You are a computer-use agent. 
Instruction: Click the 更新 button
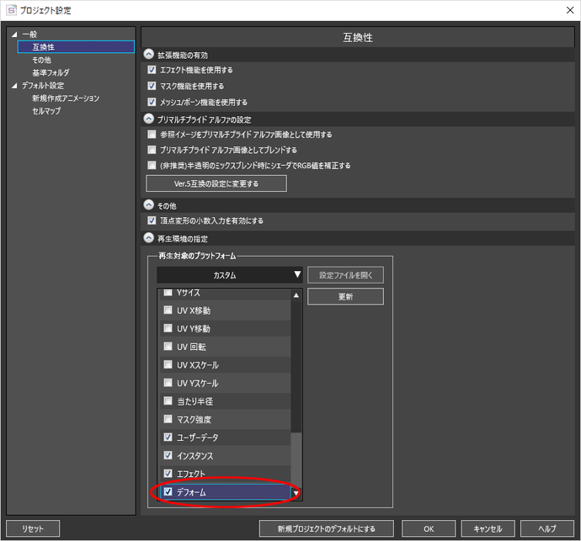(x=345, y=296)
